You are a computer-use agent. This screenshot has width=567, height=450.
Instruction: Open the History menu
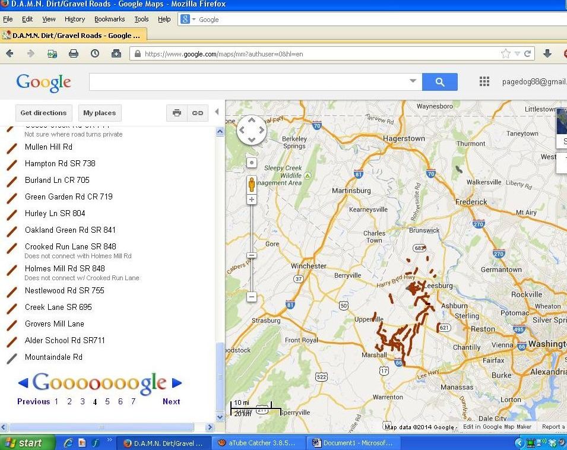coord(75,19)
